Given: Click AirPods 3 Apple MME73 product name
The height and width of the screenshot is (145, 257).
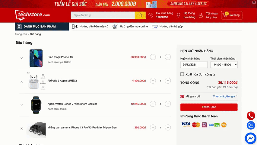Looking at the screenshot, I should 62,81.
